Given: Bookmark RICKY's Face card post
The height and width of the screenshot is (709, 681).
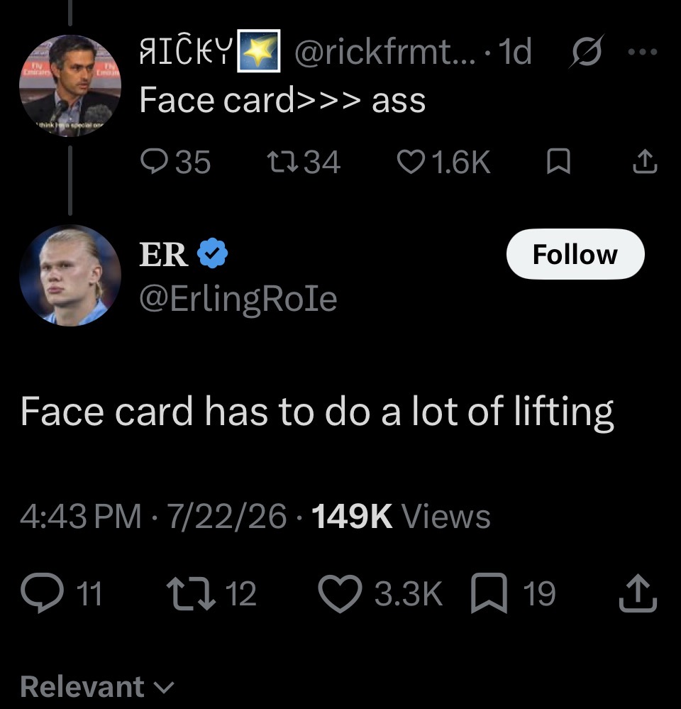Looking at the screenshot, I should point(558,162).
